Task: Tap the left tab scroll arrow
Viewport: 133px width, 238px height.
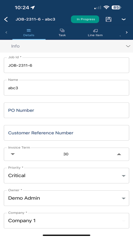Action: pyautogui.click(x=6, y=32)
